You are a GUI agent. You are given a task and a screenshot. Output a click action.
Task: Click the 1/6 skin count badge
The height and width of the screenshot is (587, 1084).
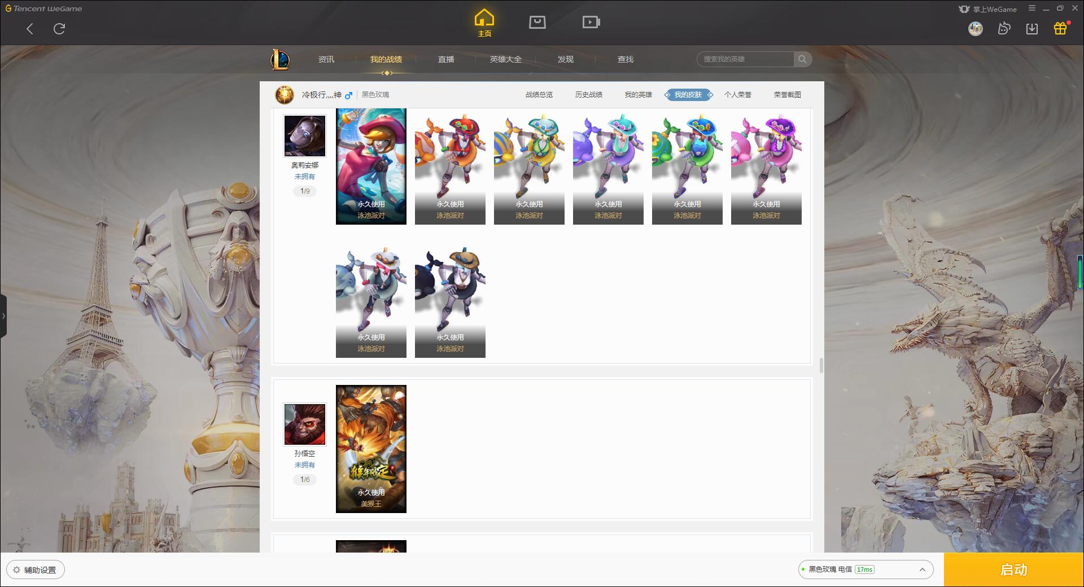point(305,480)
